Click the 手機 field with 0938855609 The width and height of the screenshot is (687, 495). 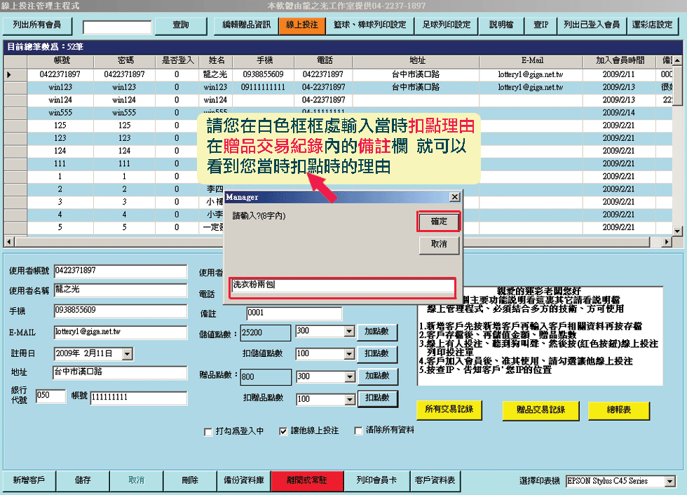120,311
